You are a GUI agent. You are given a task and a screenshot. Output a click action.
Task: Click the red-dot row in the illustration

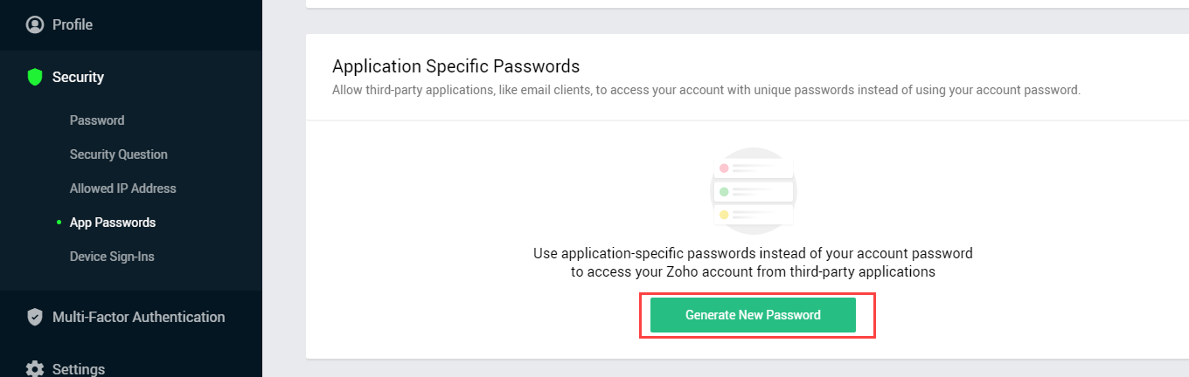pyautogui.click(x=754, y=168)
